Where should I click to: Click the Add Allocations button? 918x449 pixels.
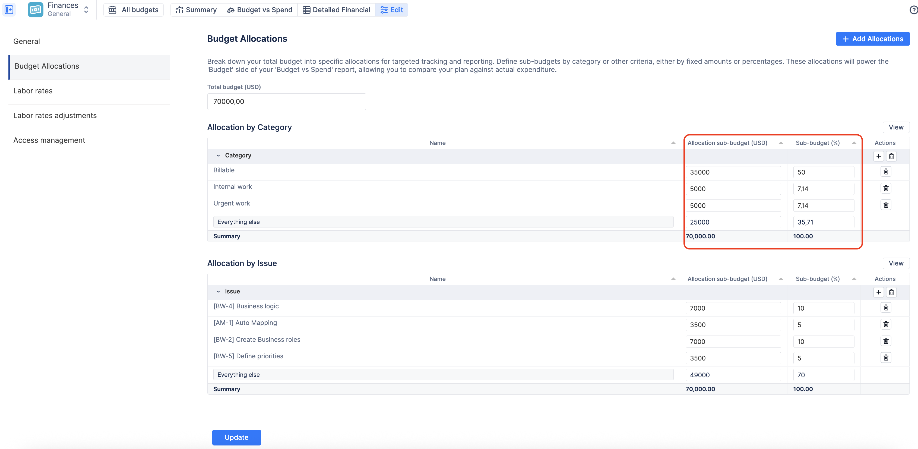click(872, 39)
